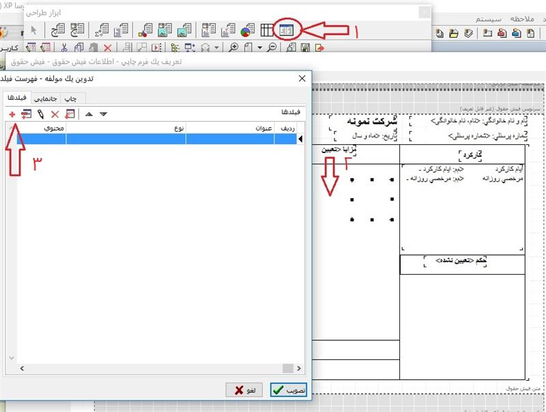Switch to the جانمايي tab
Screen dimensions: 546x412
pyautogui.click(x=37, y=98)
